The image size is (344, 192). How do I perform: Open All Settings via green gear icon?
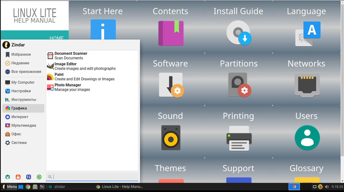coord(8,177)
